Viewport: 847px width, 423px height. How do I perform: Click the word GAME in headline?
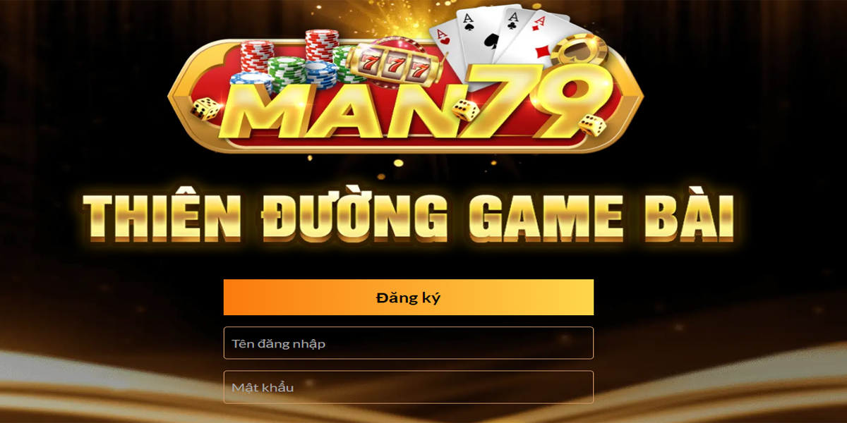point(545,216)
